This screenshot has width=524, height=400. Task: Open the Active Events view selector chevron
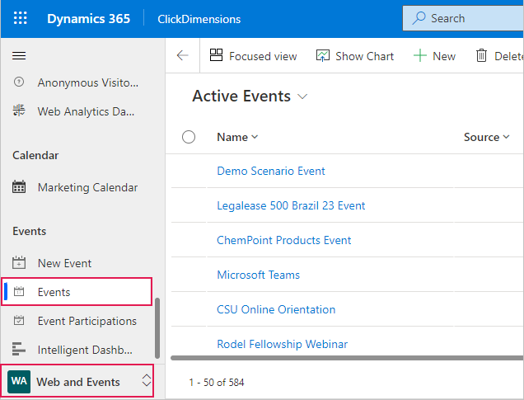(x=302, y=97)
